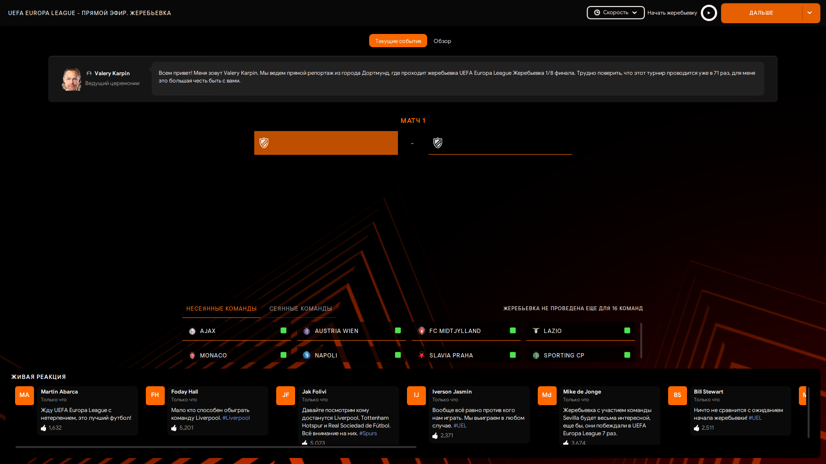Click the #Liverpool hashtag link

(236, 418)
